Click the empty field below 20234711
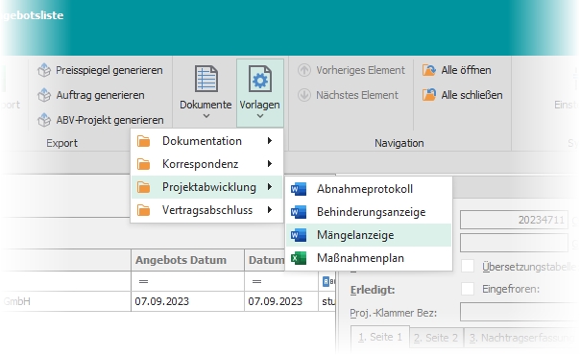This screenshot has height=355, width=580. 514,243
